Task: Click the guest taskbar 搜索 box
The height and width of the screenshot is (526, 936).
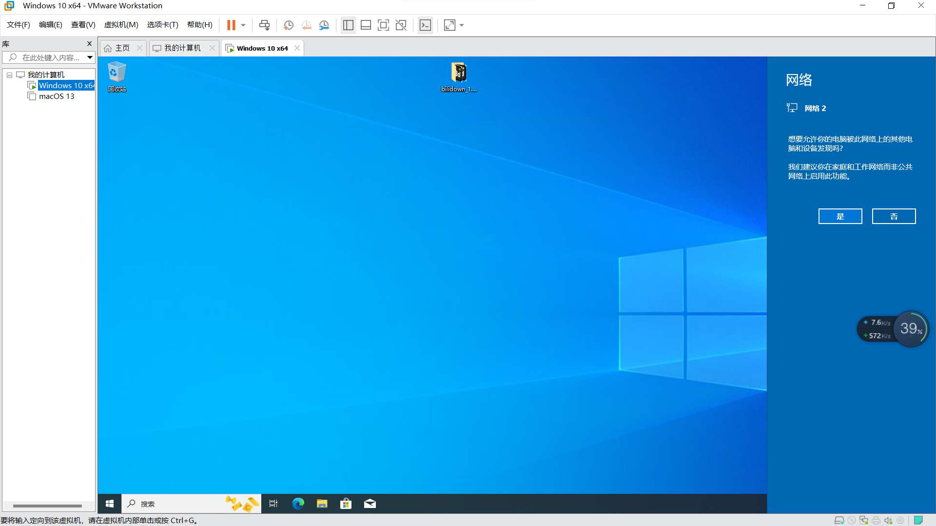Action: [191, 504]
